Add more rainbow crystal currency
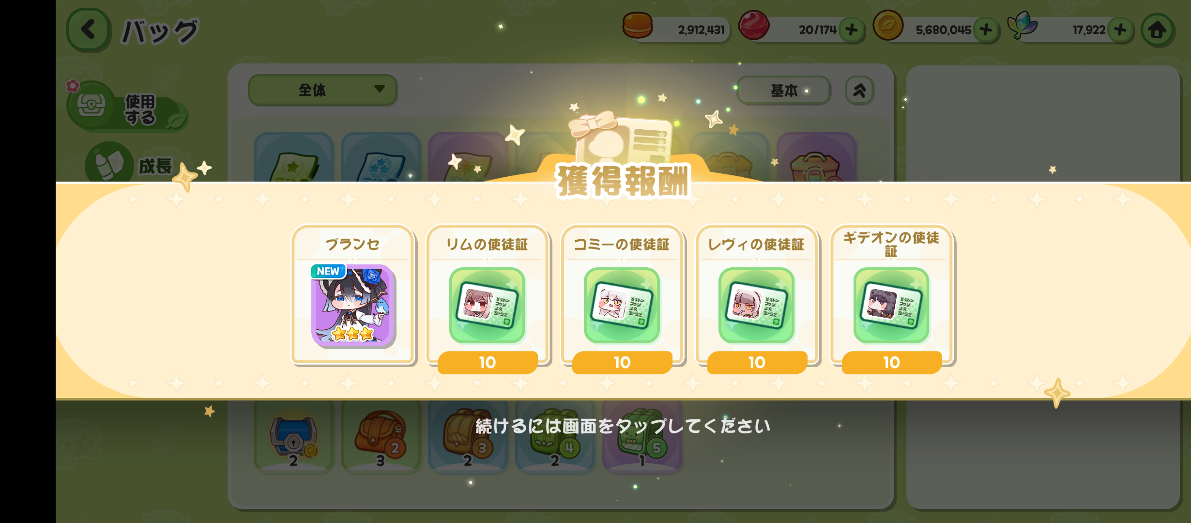The height and width of the screenshot is (523, 1191). click(x=1120, y=30)
